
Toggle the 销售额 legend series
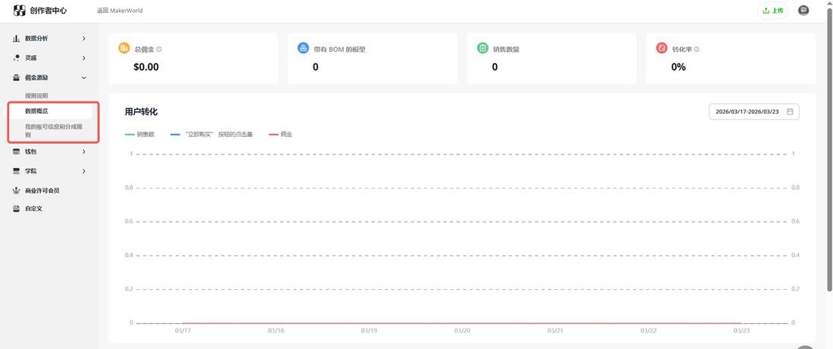tap(140, 135)
